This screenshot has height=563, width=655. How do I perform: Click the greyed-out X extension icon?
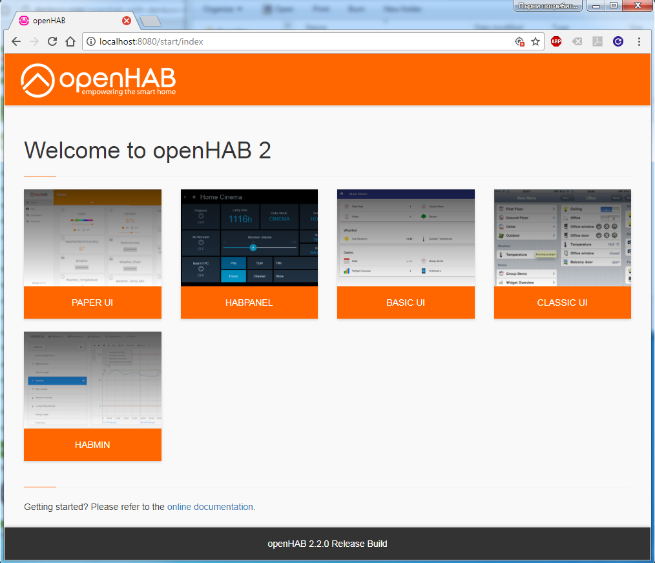pyautogui.click(x=577, y=41)
